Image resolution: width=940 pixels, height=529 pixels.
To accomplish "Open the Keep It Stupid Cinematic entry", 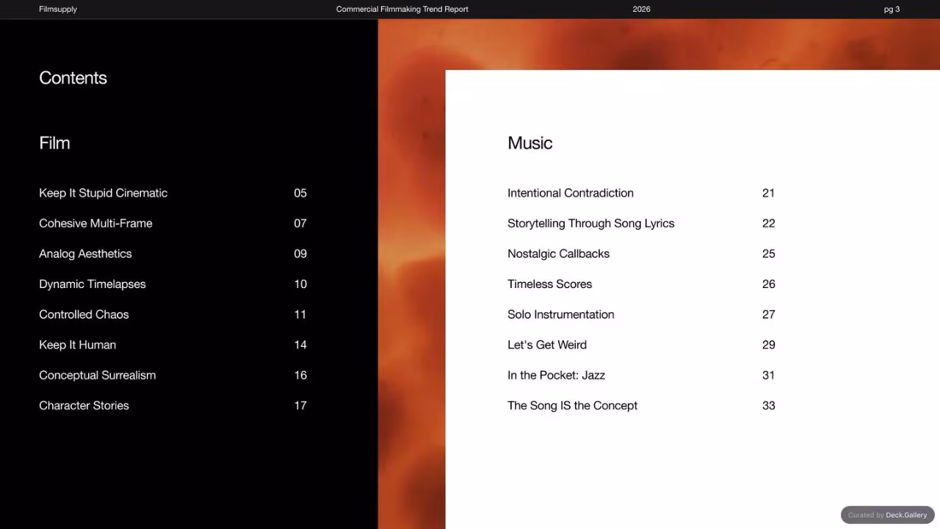I will [103, 193].
